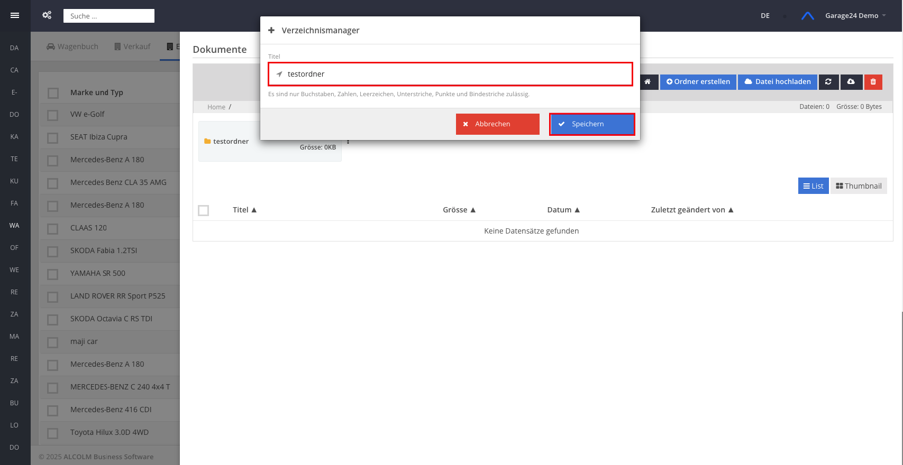The width and height of the screenshot is (903, 465).
Task: Click the cloud download icon button
Action: pos(851,82)
